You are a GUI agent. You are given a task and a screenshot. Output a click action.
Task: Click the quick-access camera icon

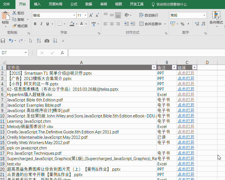pyautogui.click(x=47, y=41)
